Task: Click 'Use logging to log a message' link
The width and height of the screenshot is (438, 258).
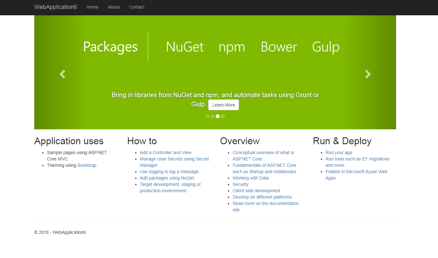Action: point(169,172)
